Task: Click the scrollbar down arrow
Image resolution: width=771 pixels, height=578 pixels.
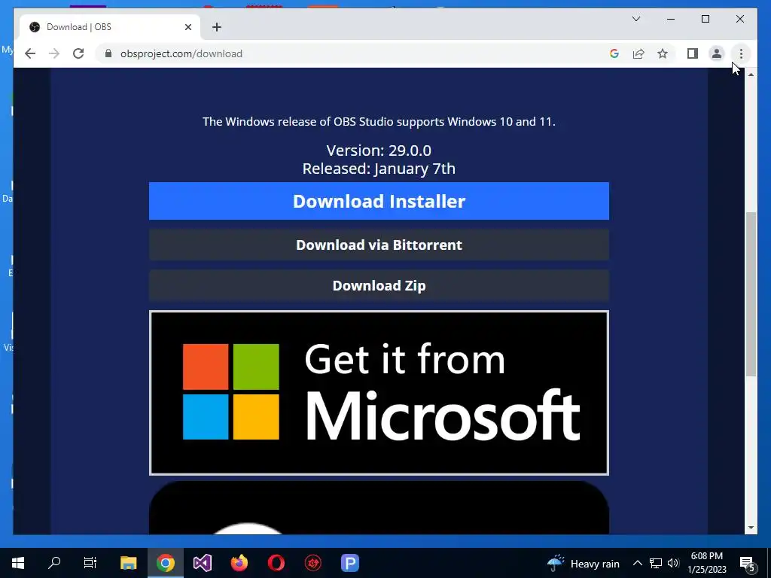Action: point(751,528)
